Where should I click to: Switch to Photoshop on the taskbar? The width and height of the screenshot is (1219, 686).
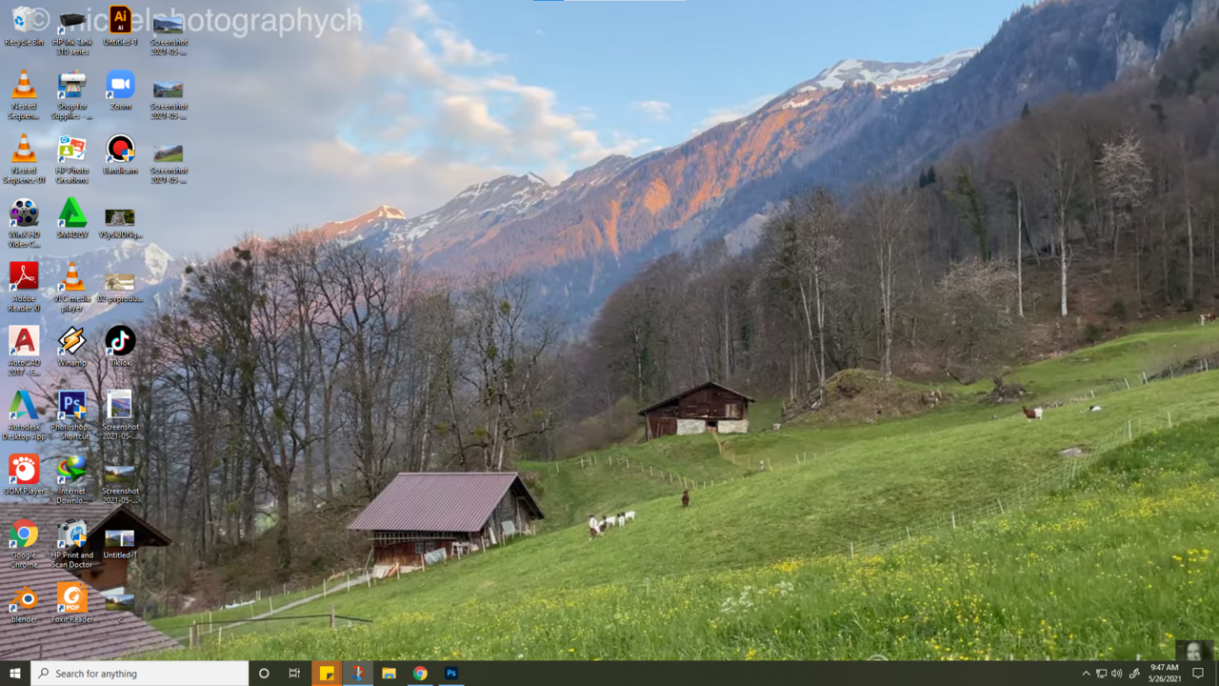coord(451,674)
